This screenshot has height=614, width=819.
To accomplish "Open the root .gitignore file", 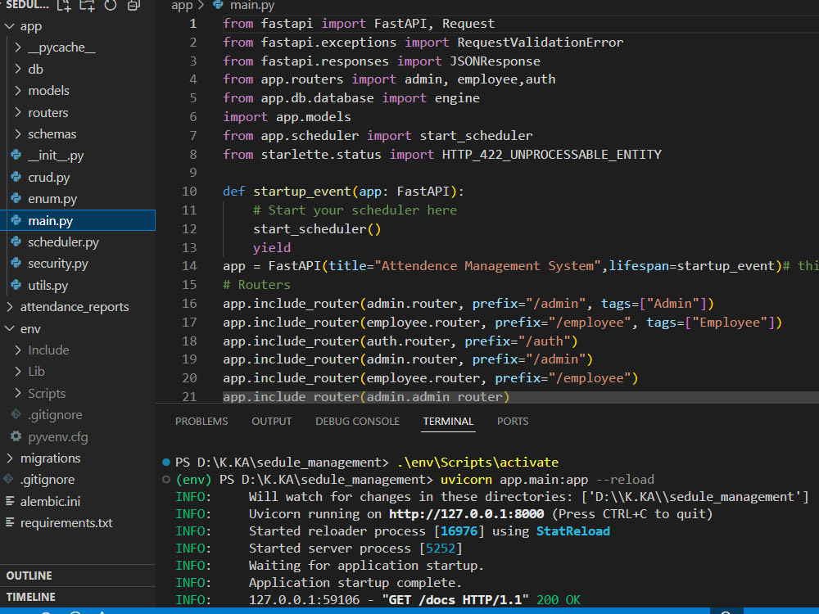I will pyautogui.click(x=48, y=479).
